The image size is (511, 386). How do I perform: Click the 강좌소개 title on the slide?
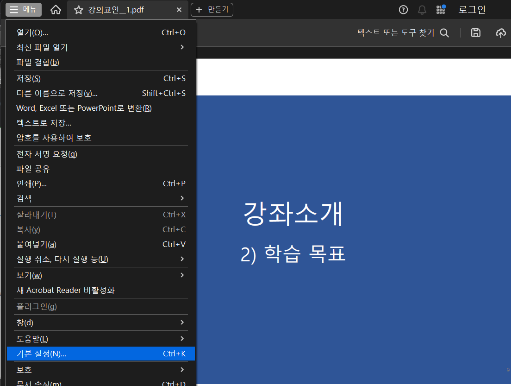point(293,214)
